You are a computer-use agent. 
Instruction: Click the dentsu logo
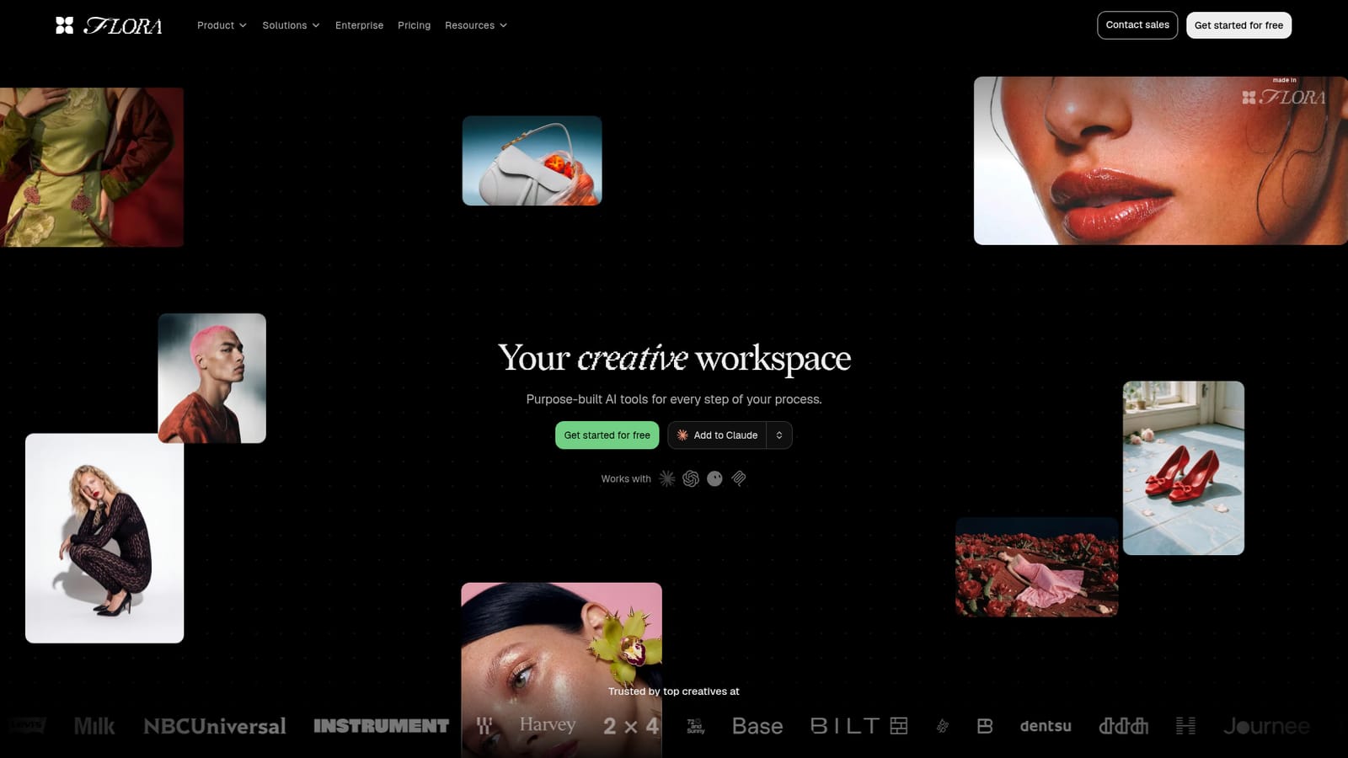[x=1046, y=726]
